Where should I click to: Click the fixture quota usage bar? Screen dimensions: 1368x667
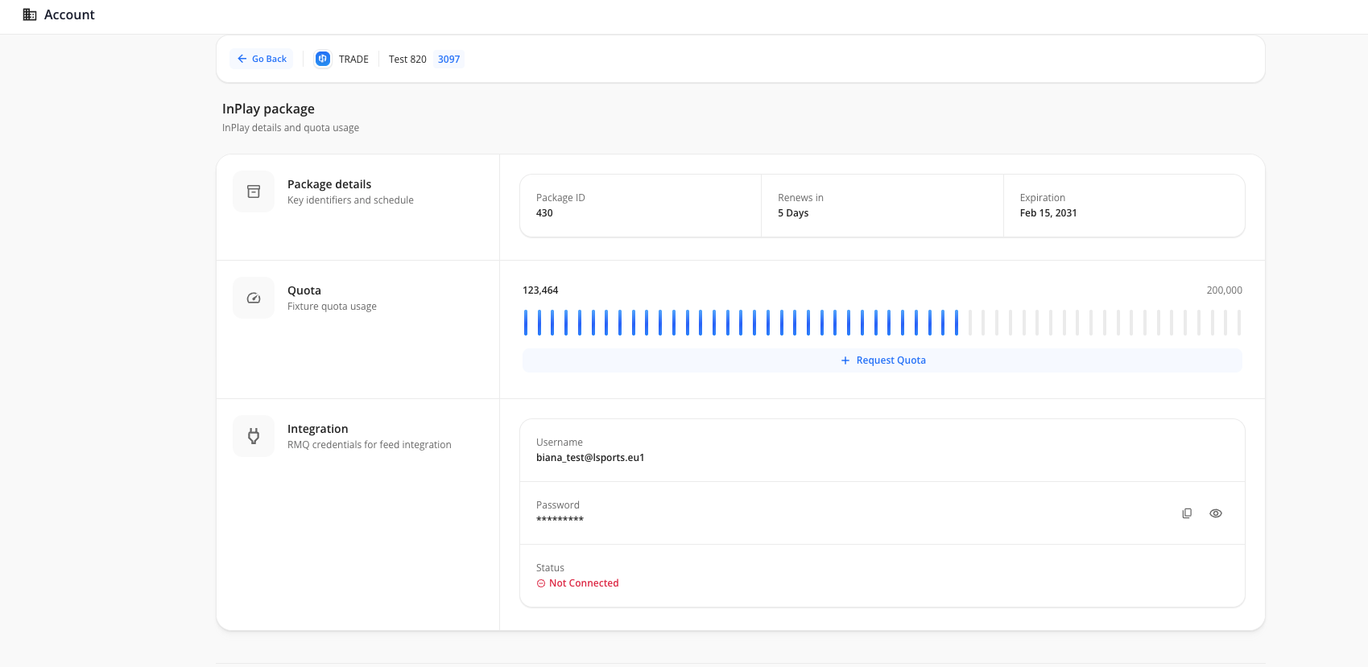[x=882, y=323]
